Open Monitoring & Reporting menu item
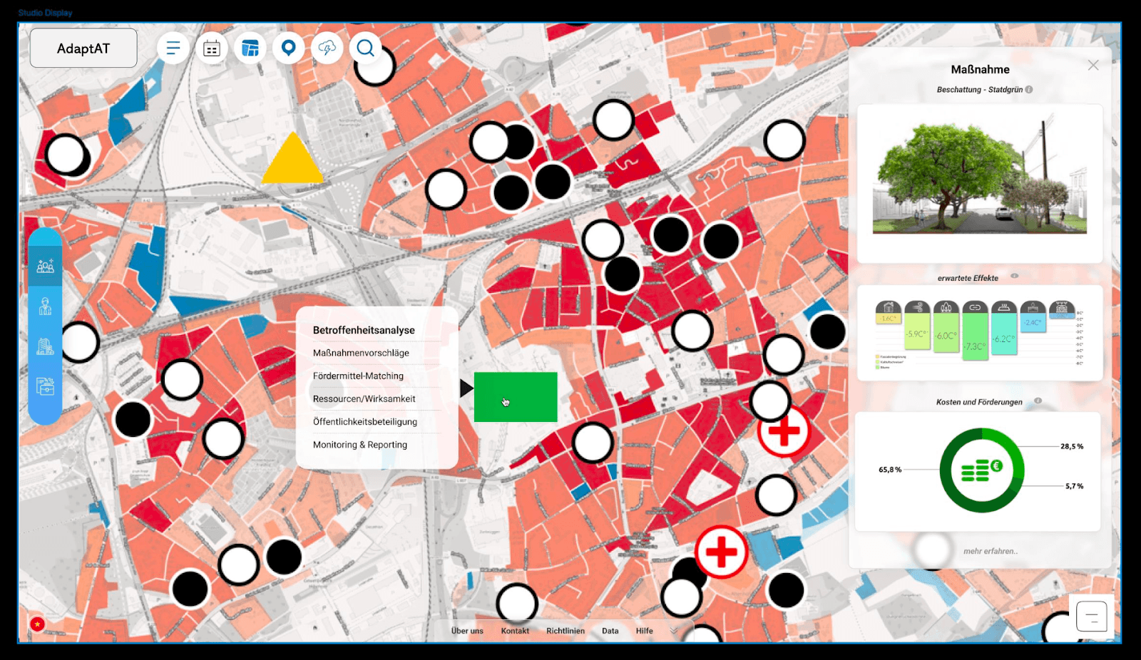 pos(360,445)
